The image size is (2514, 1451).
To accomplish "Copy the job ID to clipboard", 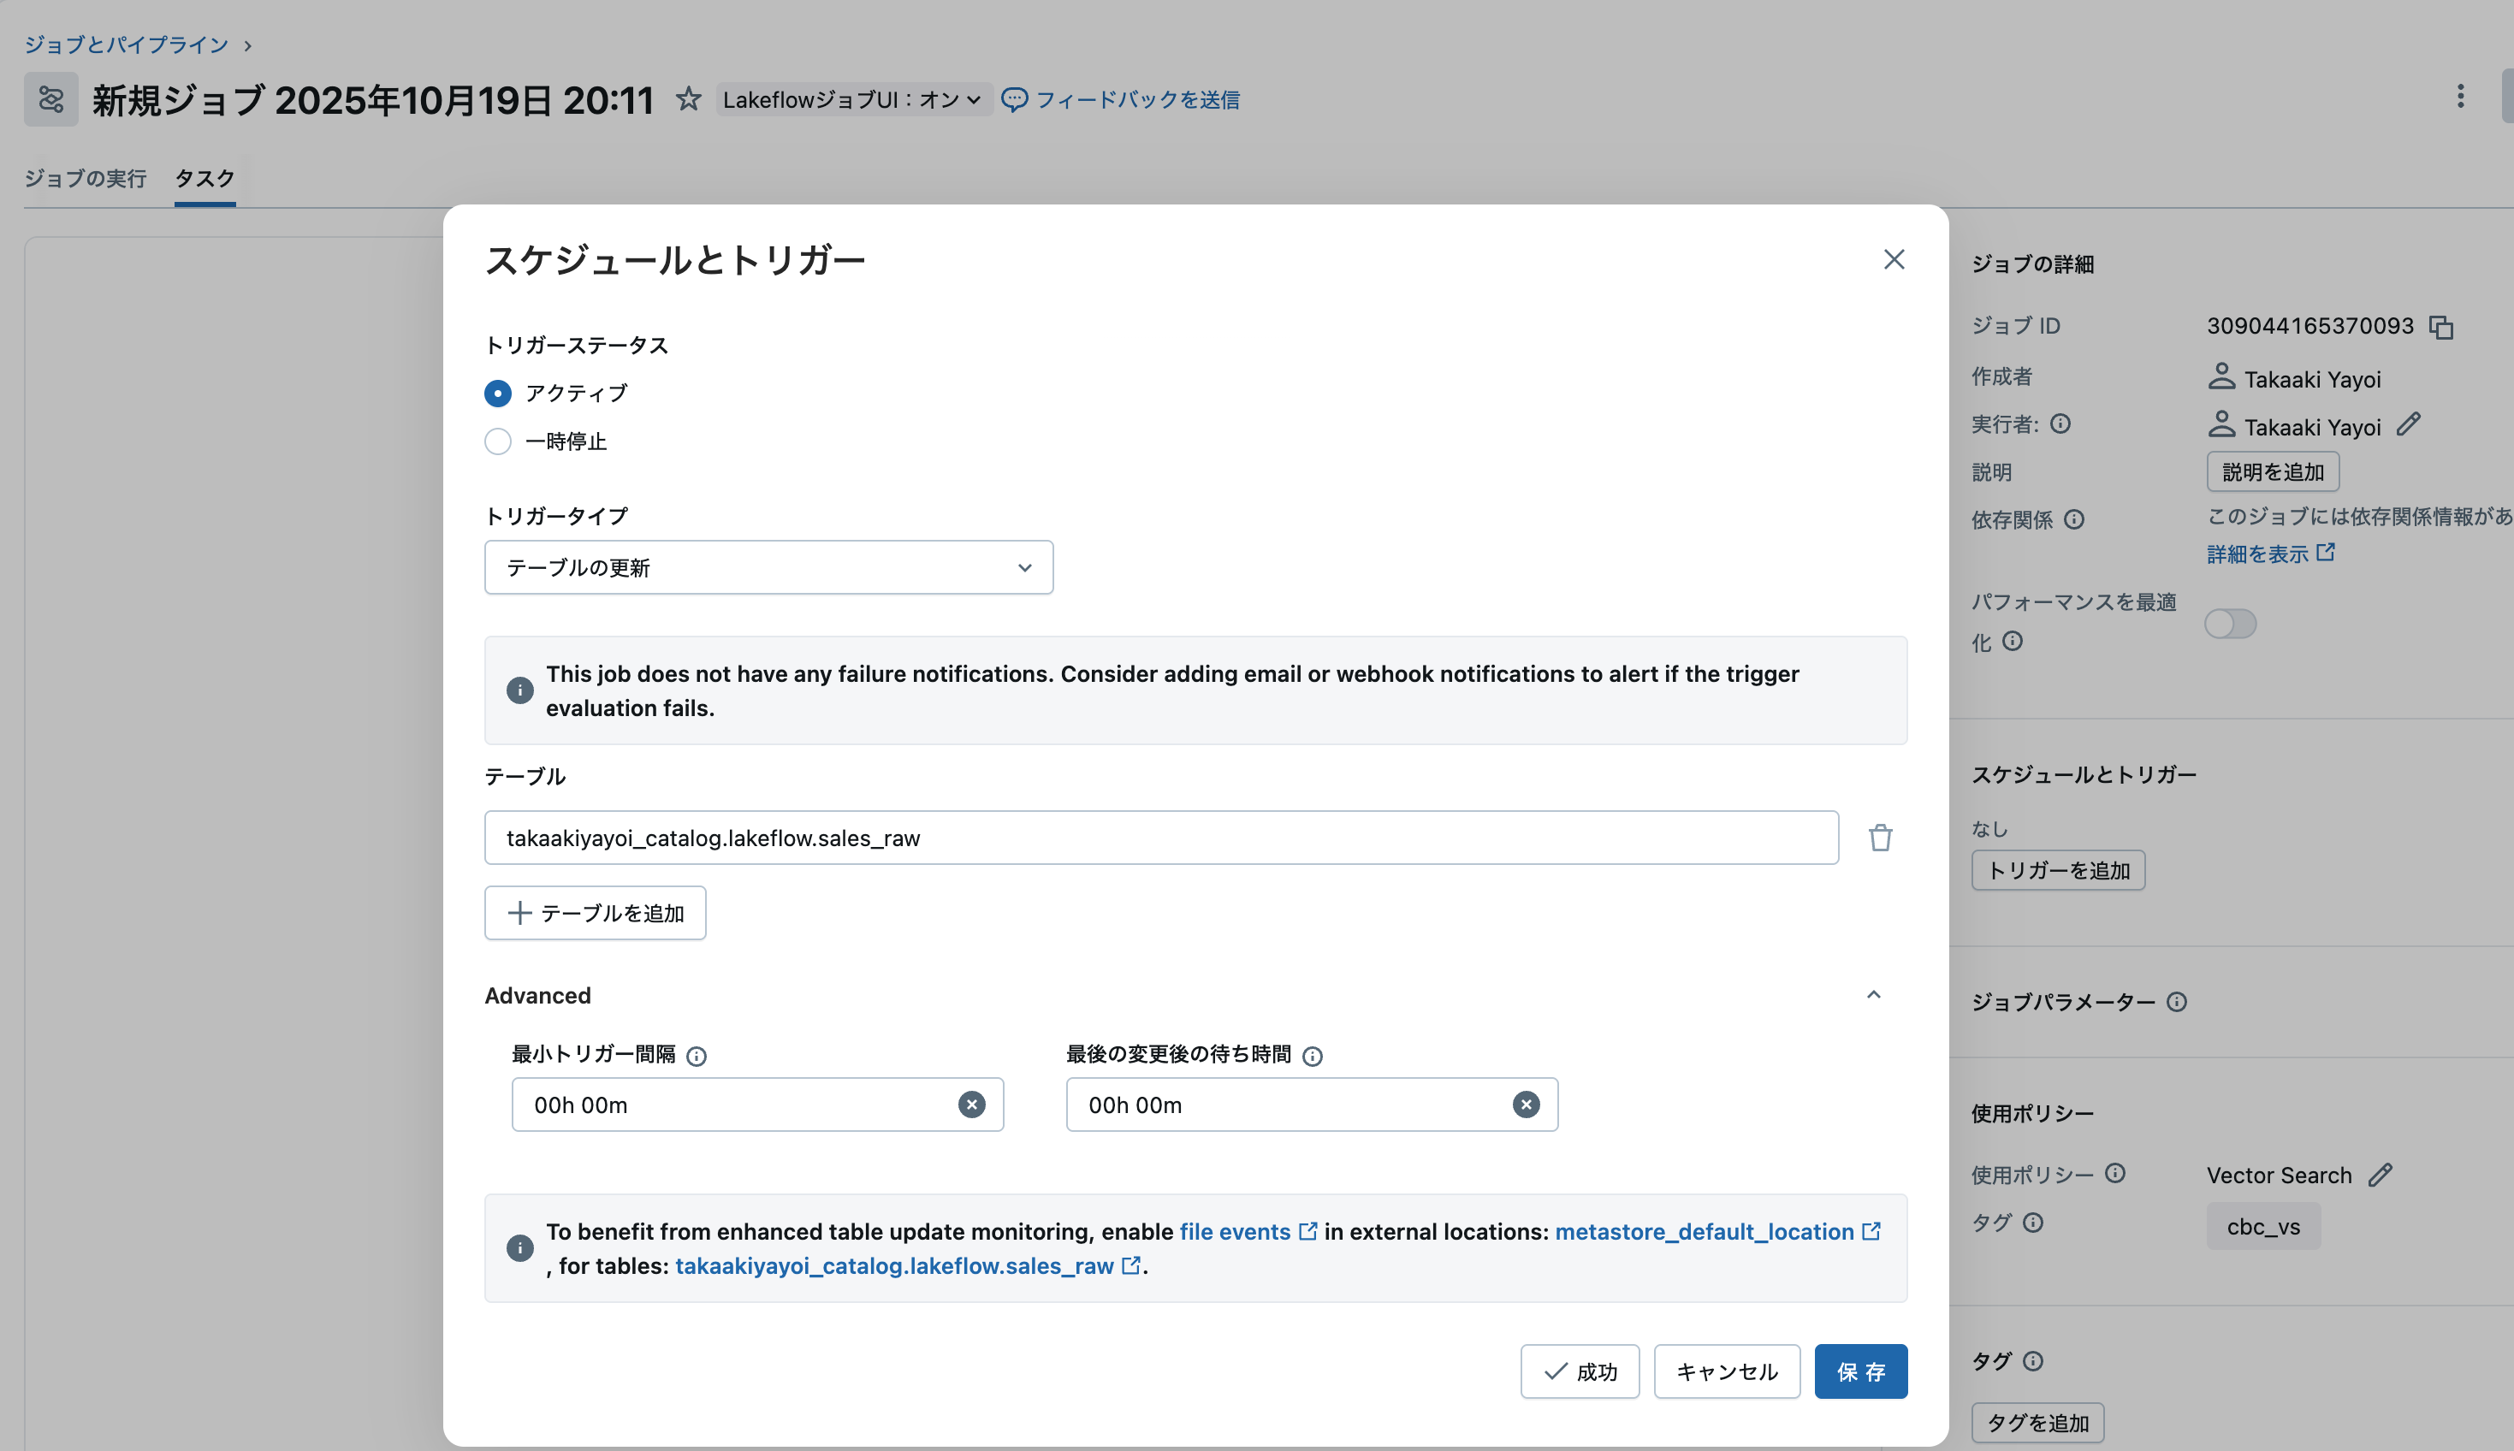I will click(x=2440, y=326).
